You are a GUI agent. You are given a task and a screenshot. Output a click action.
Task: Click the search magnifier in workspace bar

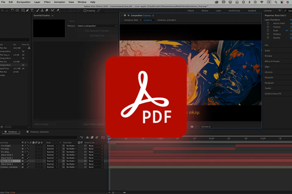point(285,11)
